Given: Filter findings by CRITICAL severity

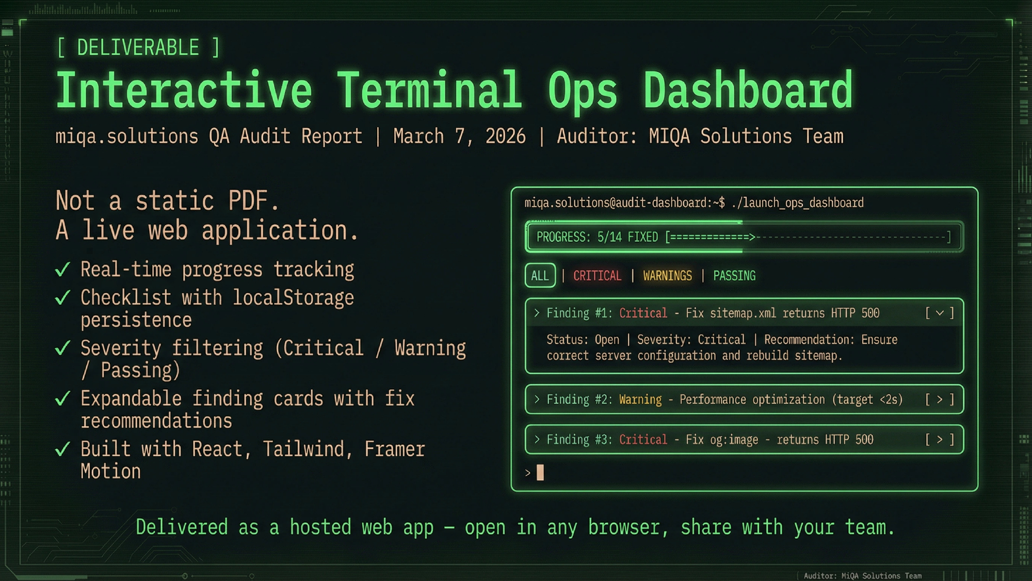Looking at the screenshot, I should pos(597,276).
